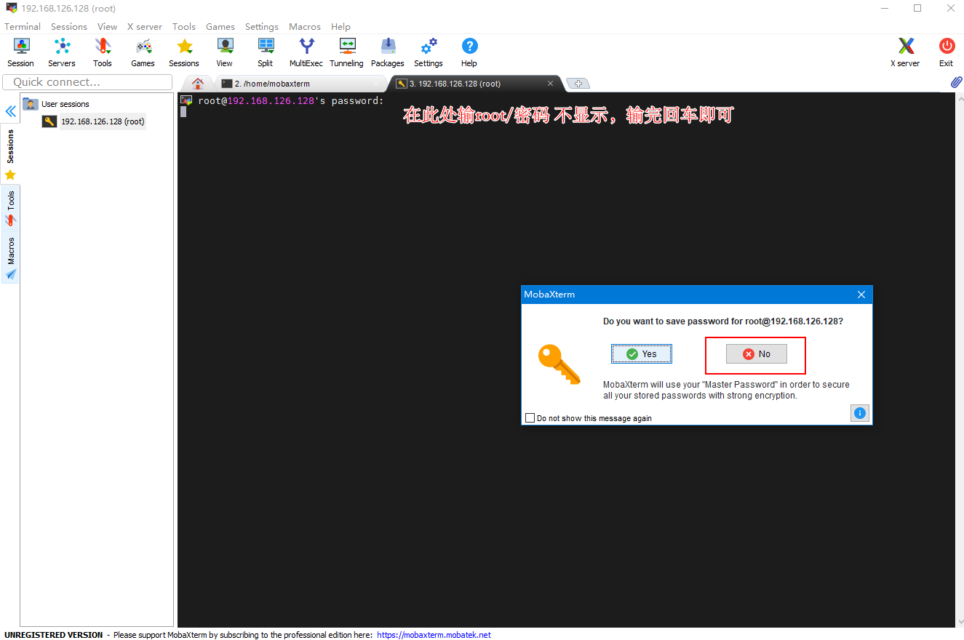Open the Servers toolbar icon

click(x=62, y=52)
